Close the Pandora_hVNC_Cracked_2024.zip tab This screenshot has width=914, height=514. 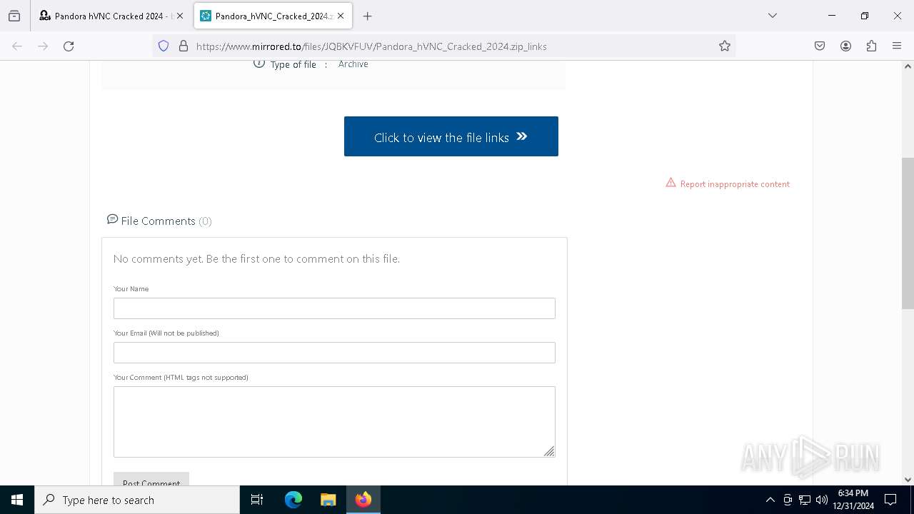pos(341,16)
